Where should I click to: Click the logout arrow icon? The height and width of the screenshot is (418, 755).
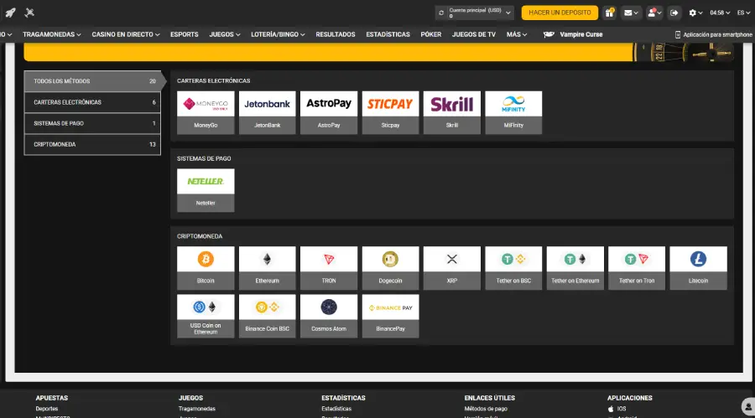[x=674, y=13]
